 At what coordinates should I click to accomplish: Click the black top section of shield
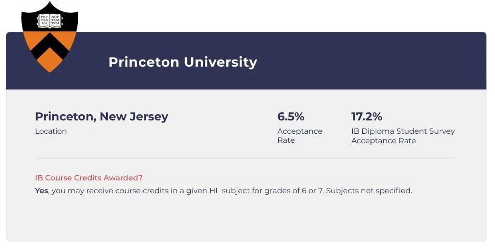(49, 18)
